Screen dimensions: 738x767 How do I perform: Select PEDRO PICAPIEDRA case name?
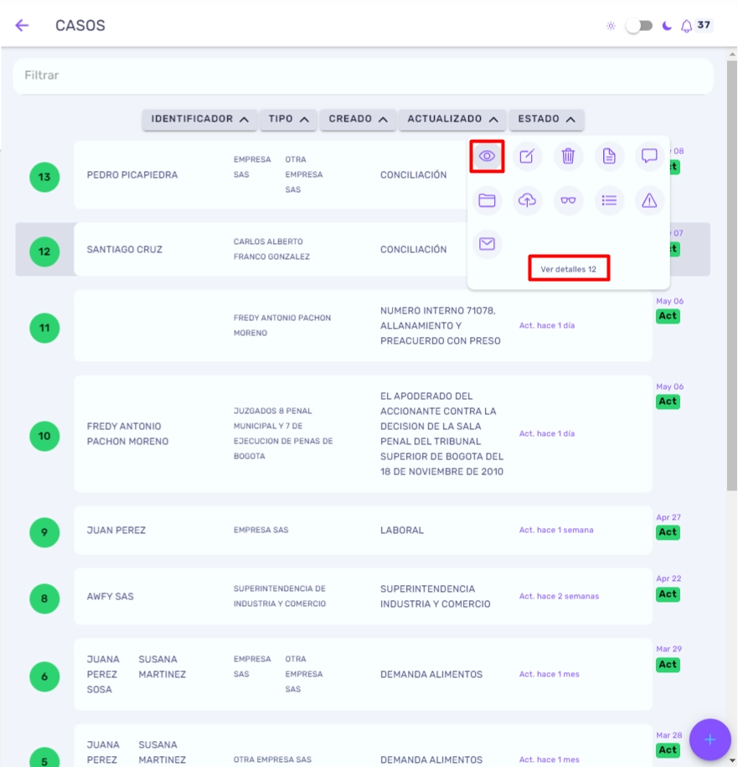point(132,175)
